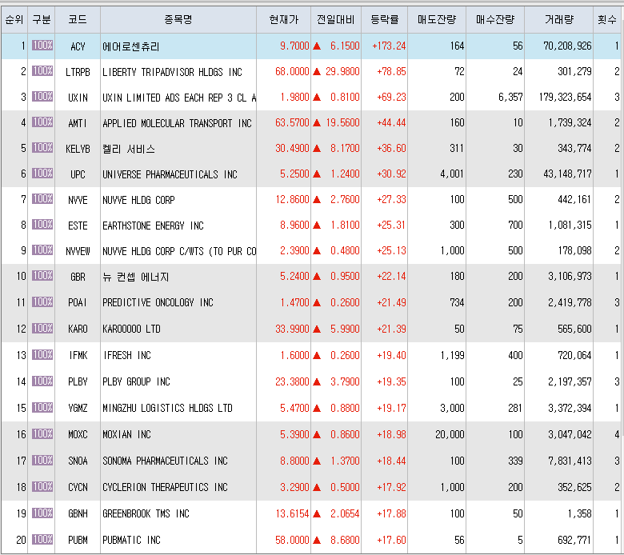Image resolution: width=624 pixels, height=555 pixels.
Task: Select SONOMA PHARMACEUTICALS INC name
Action: point(165,461)
